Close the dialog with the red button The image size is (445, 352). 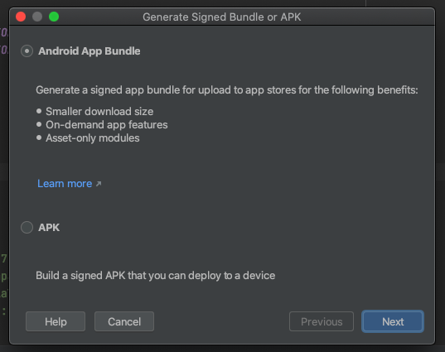coord(21,17)
